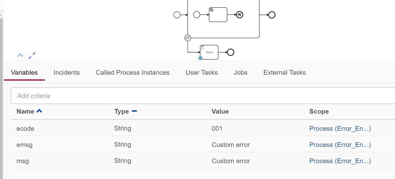This screenshot has width=395, height=179.
Task: Click the String type of ecode row
Action: pyautogui.click(x=123, y=128)
